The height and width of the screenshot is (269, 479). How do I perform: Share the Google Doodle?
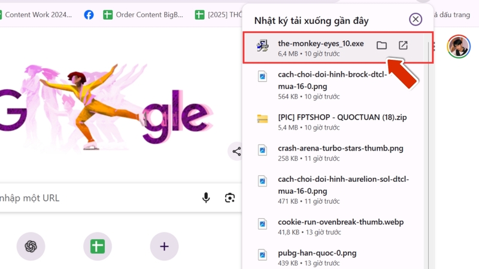[x=236, y=151]
